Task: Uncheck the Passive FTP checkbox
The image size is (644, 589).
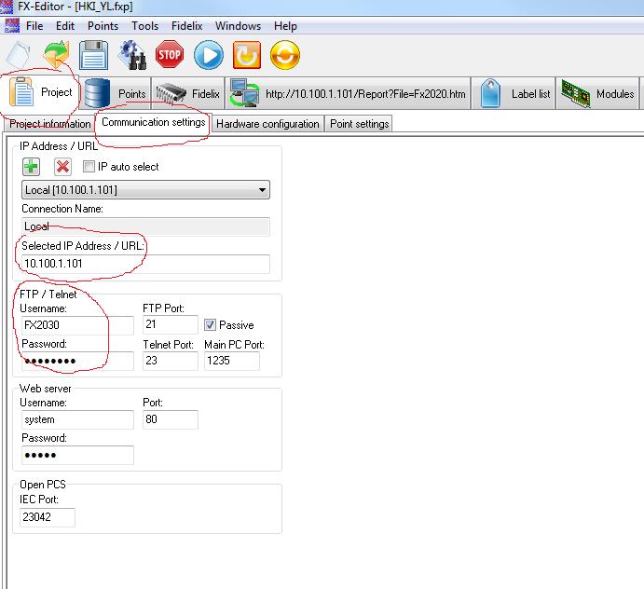Action: [210, 325]
